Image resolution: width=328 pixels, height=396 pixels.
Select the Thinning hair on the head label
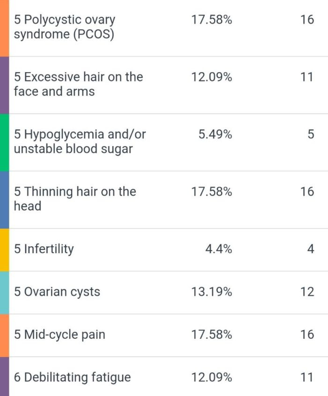coord(75,199)
